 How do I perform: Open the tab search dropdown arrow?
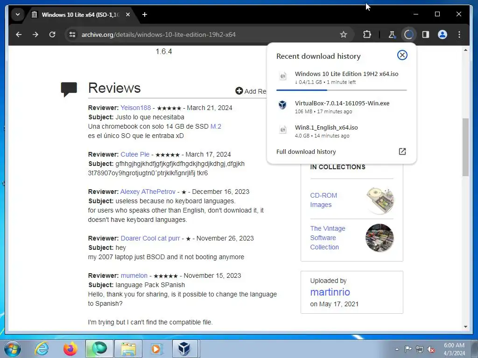18,14
